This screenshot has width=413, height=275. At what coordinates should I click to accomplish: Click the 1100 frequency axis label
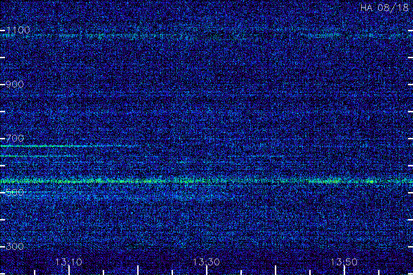point(18,30)
